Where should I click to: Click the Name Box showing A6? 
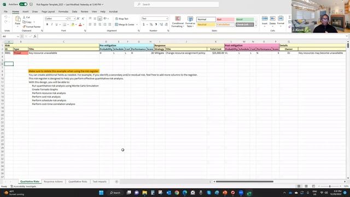(10, 37)
